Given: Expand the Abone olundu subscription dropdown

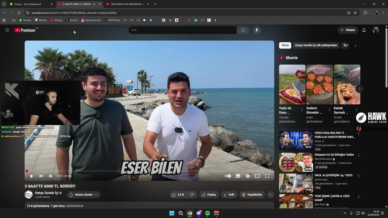Looking at the screenshot, I should point(84,195).
